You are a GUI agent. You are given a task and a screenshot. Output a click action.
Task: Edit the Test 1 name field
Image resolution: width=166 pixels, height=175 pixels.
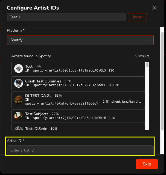click(x=66, y=17)
